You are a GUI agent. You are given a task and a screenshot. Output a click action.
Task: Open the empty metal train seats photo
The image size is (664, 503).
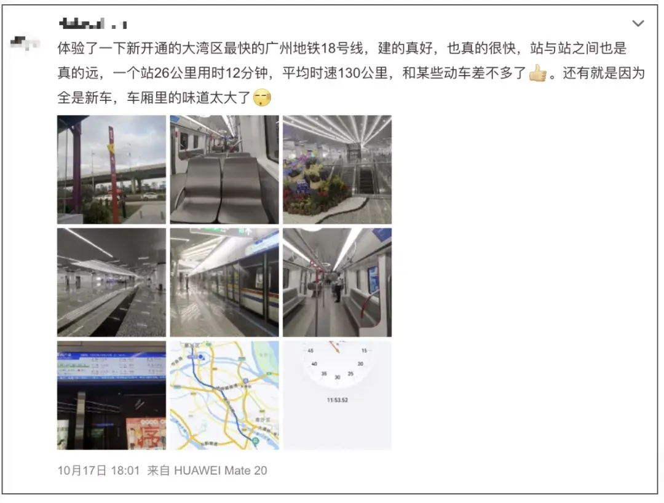[x=224, y=169]
